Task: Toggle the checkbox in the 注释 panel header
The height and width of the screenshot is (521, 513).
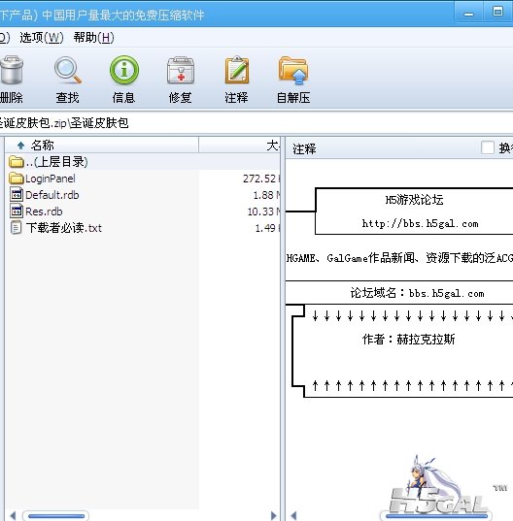Action: click(488, 147)
